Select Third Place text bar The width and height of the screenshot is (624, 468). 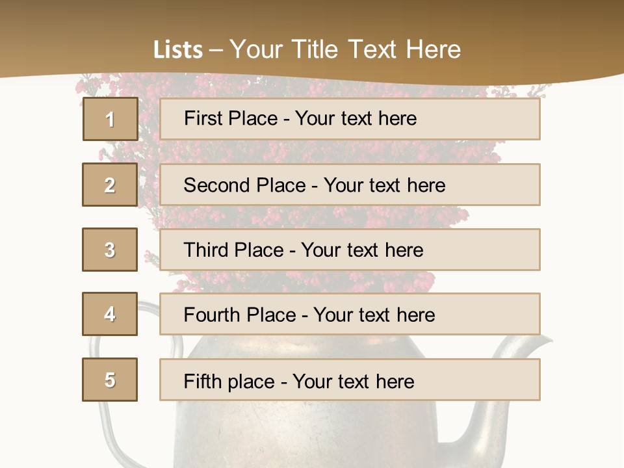(350, 250)
